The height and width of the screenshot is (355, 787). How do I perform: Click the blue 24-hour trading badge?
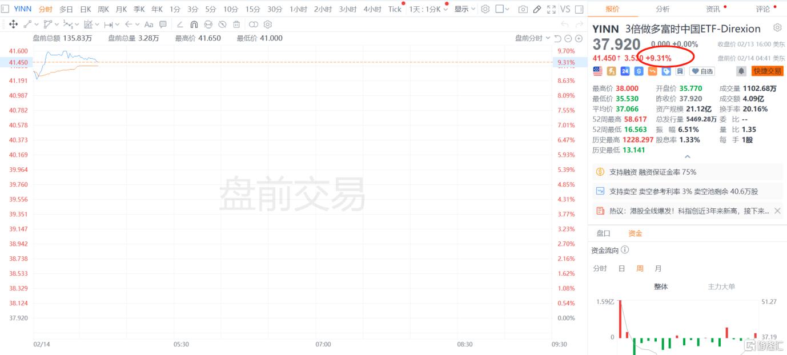pyautogui.click(x=625, y=71)
